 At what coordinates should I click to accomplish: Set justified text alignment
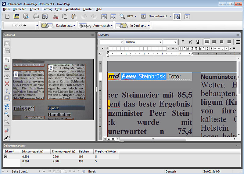229,42
